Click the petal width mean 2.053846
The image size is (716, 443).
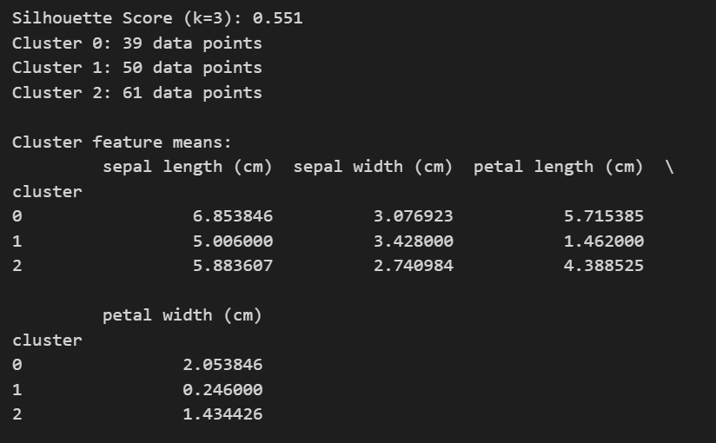tap(222, 365)
